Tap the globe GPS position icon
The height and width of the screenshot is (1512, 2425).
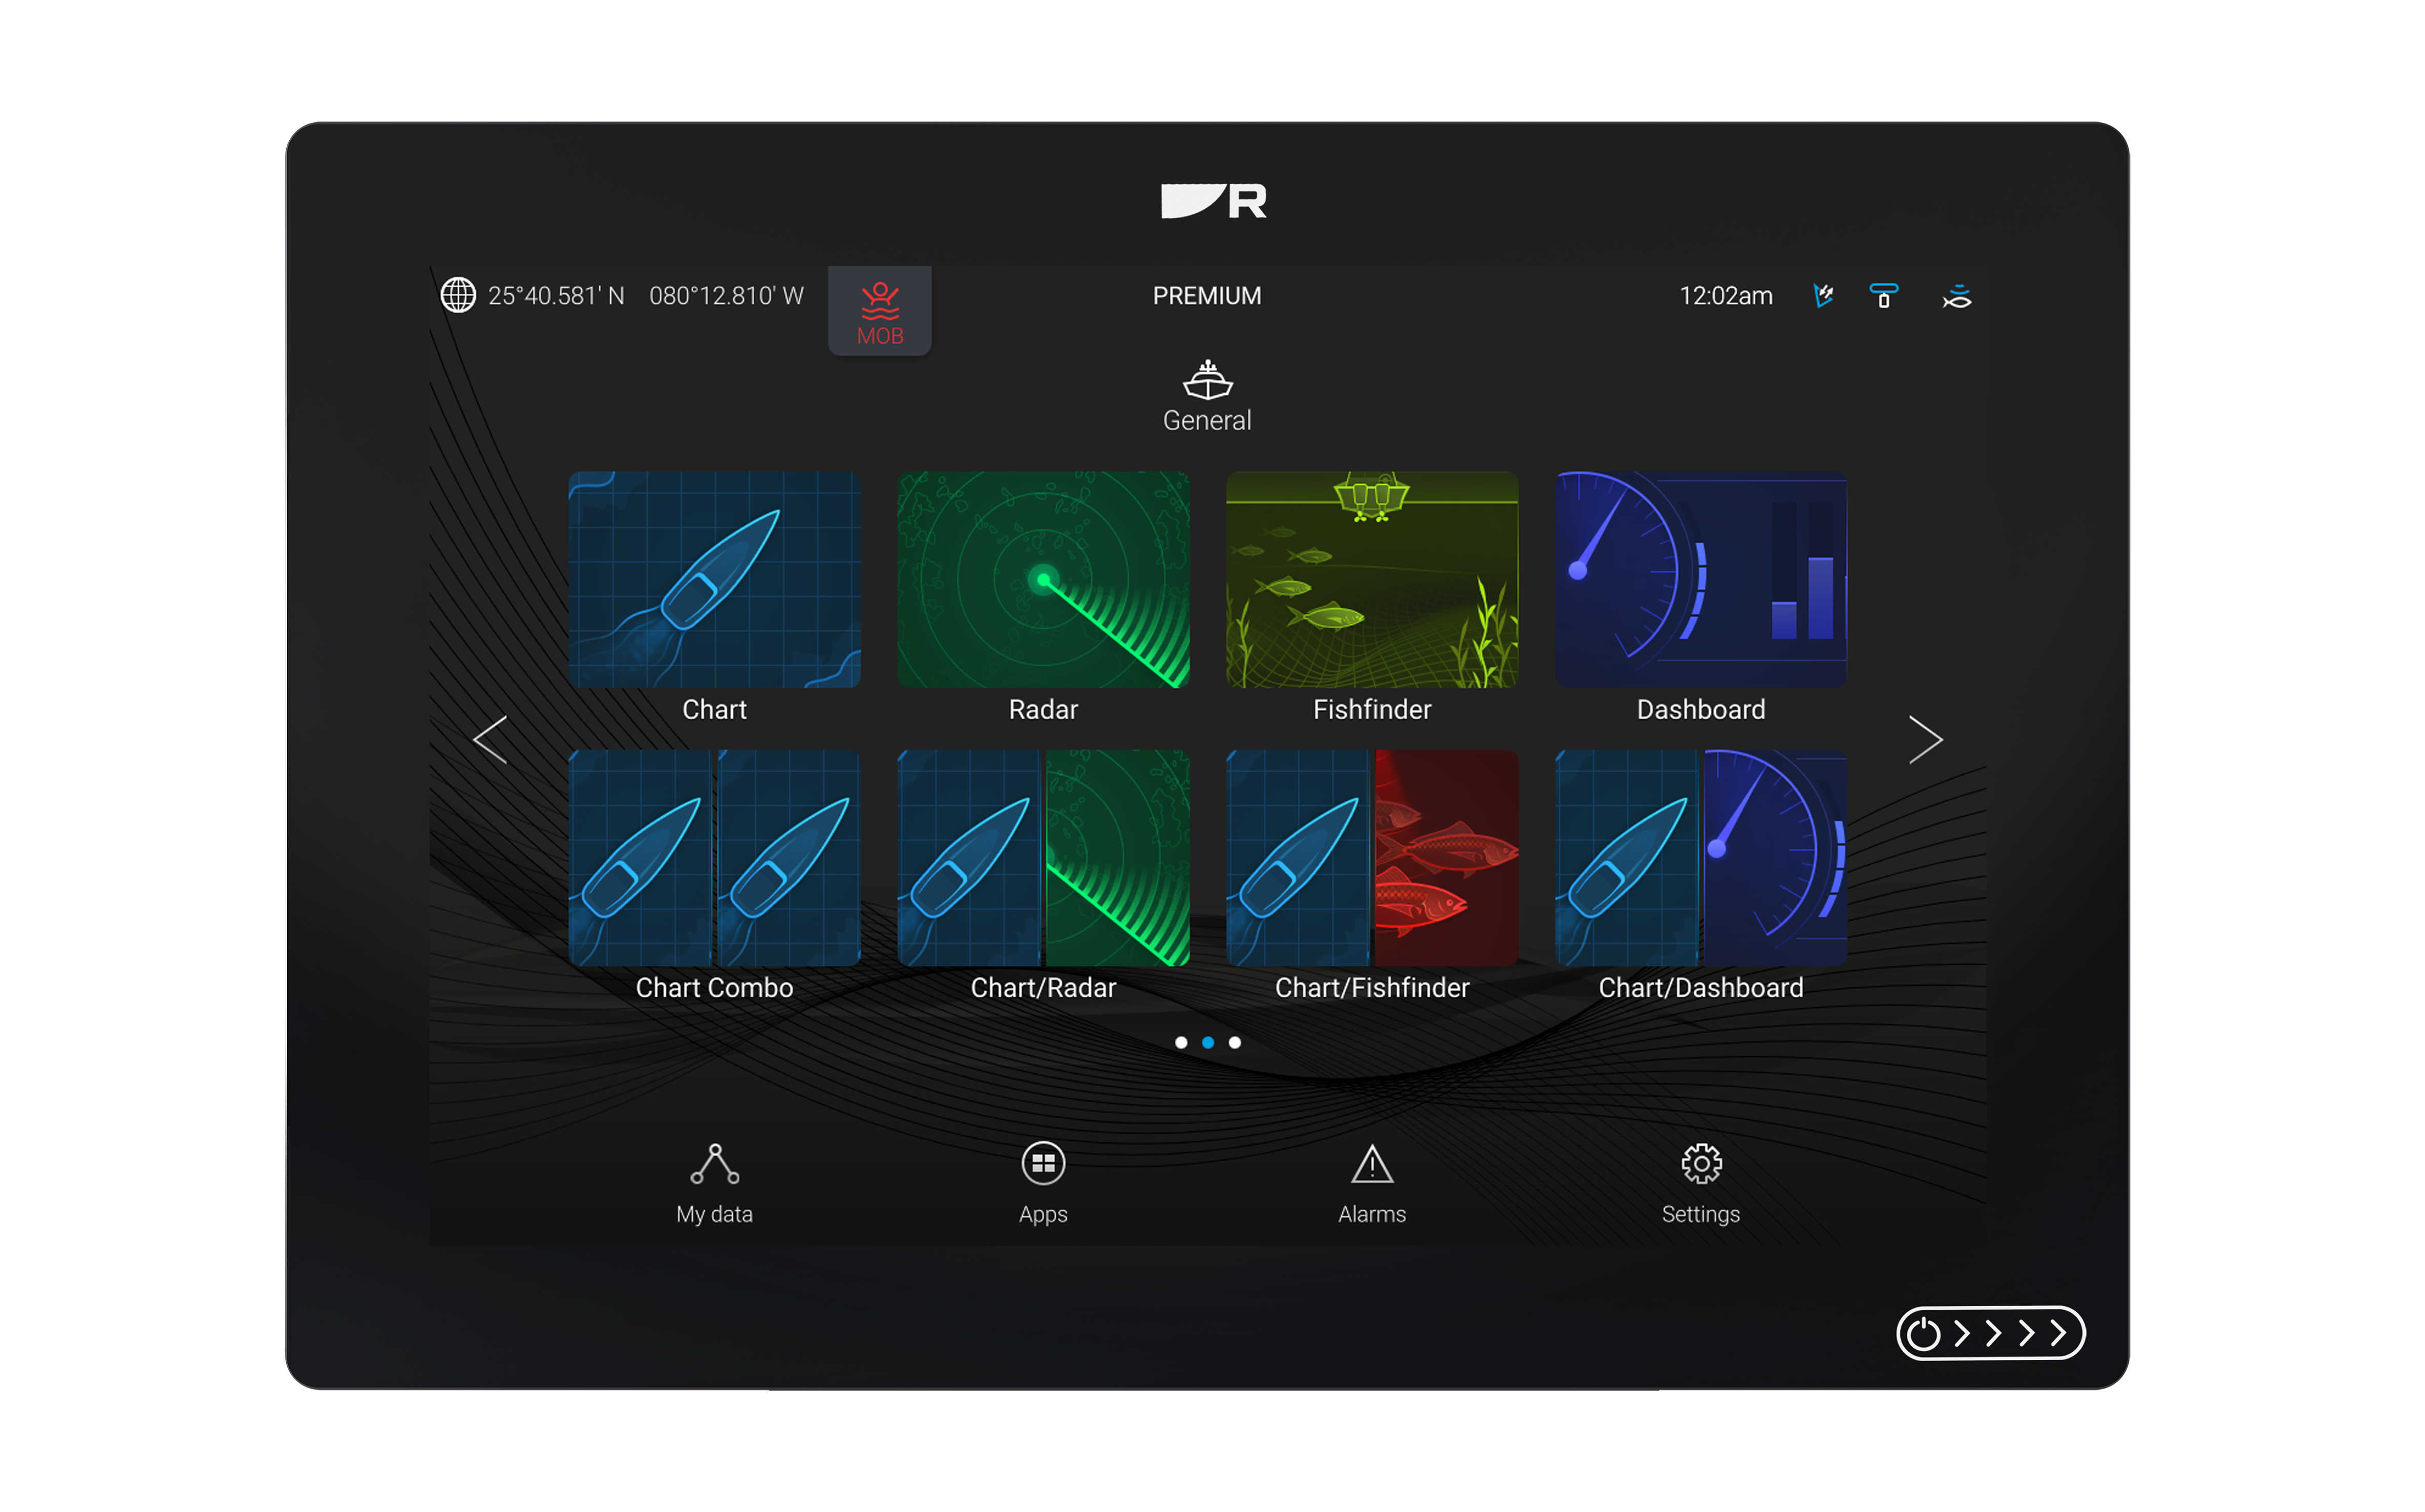point(458,295)
